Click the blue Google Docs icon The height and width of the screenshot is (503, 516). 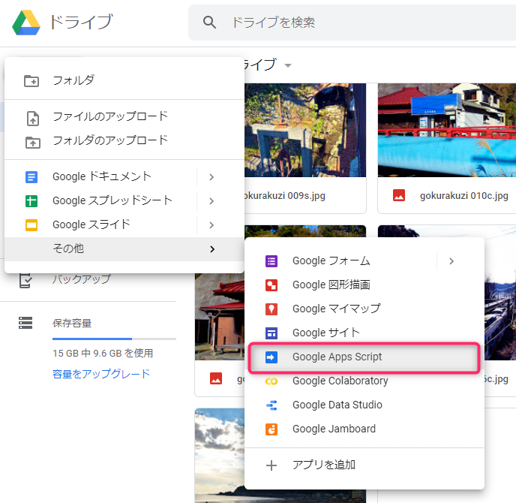click(31, 177)
